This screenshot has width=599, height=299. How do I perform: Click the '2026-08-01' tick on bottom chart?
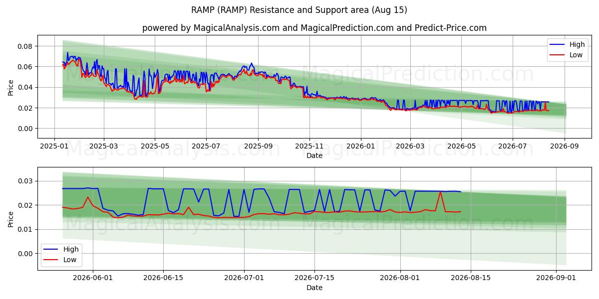(x=400, y=278)
